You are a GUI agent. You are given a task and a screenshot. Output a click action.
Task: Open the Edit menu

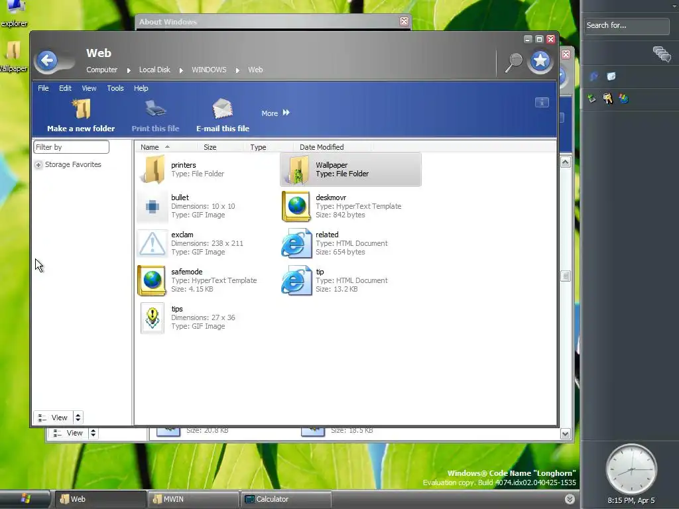(66, 88)
